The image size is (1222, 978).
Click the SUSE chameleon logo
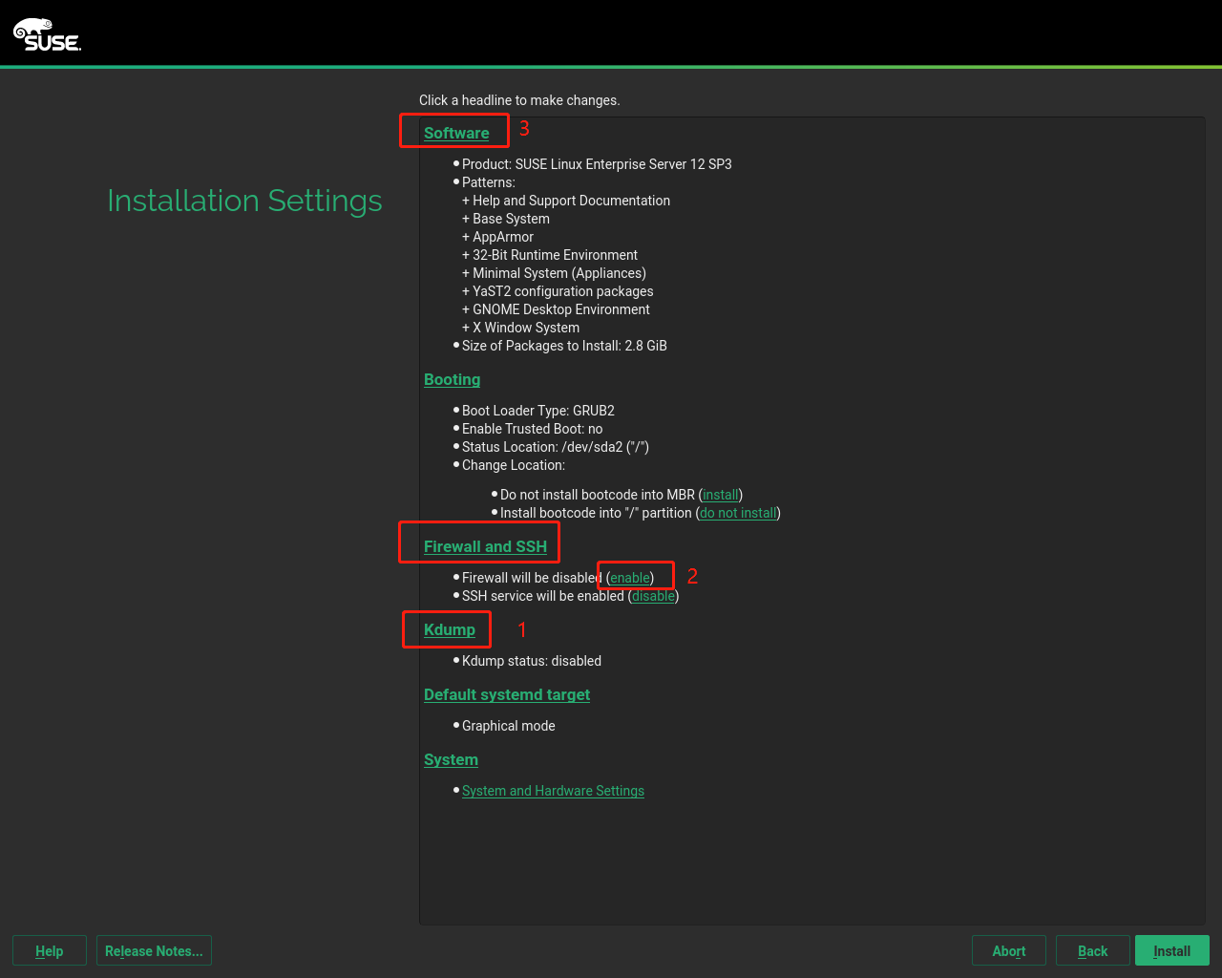tap(47, 34)
